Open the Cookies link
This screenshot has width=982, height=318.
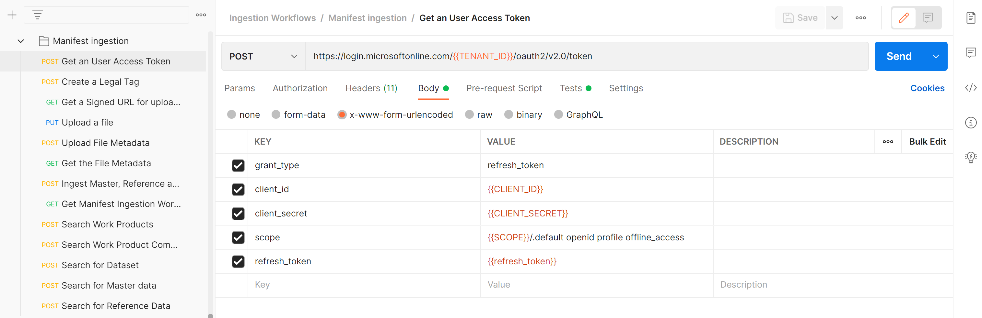[x=927, y=88]
